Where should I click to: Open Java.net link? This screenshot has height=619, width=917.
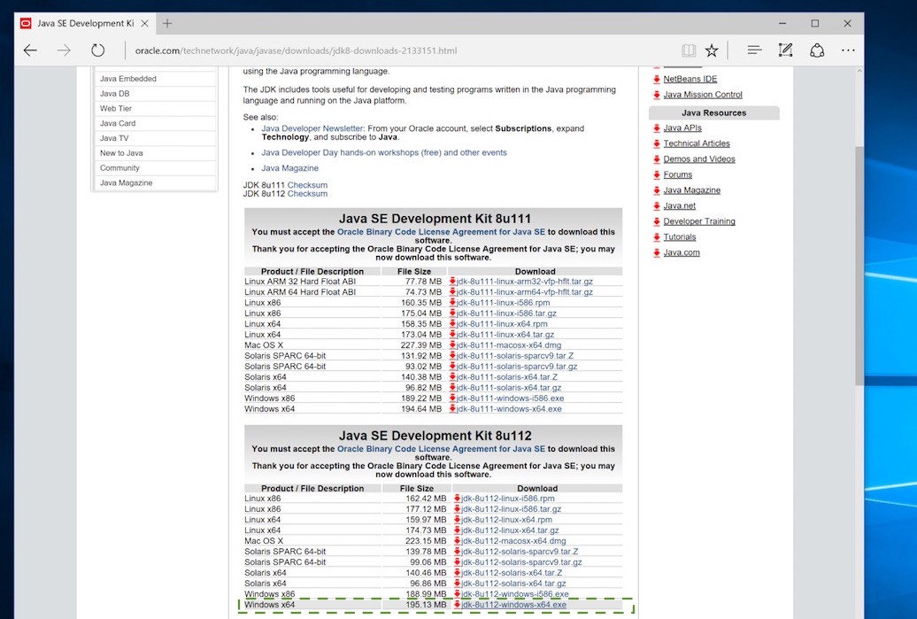point(680,206)
